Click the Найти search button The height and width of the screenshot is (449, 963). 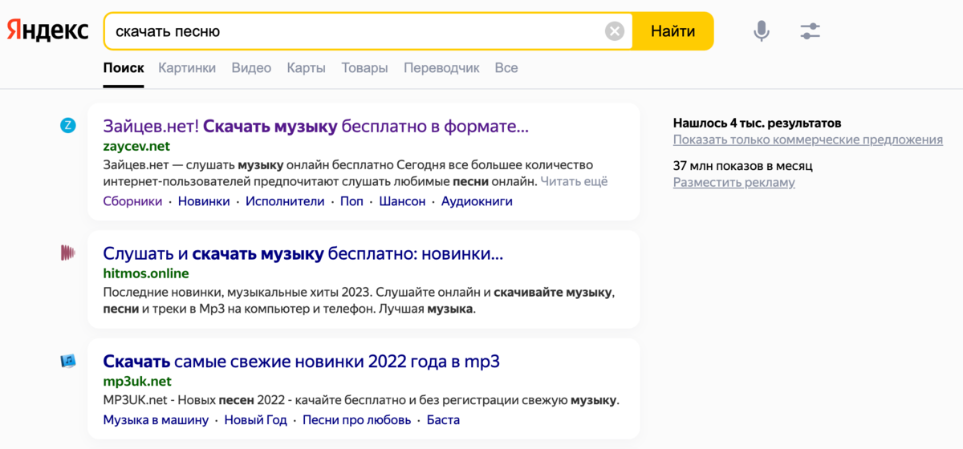pyautogui.click(x=672, y=31)
